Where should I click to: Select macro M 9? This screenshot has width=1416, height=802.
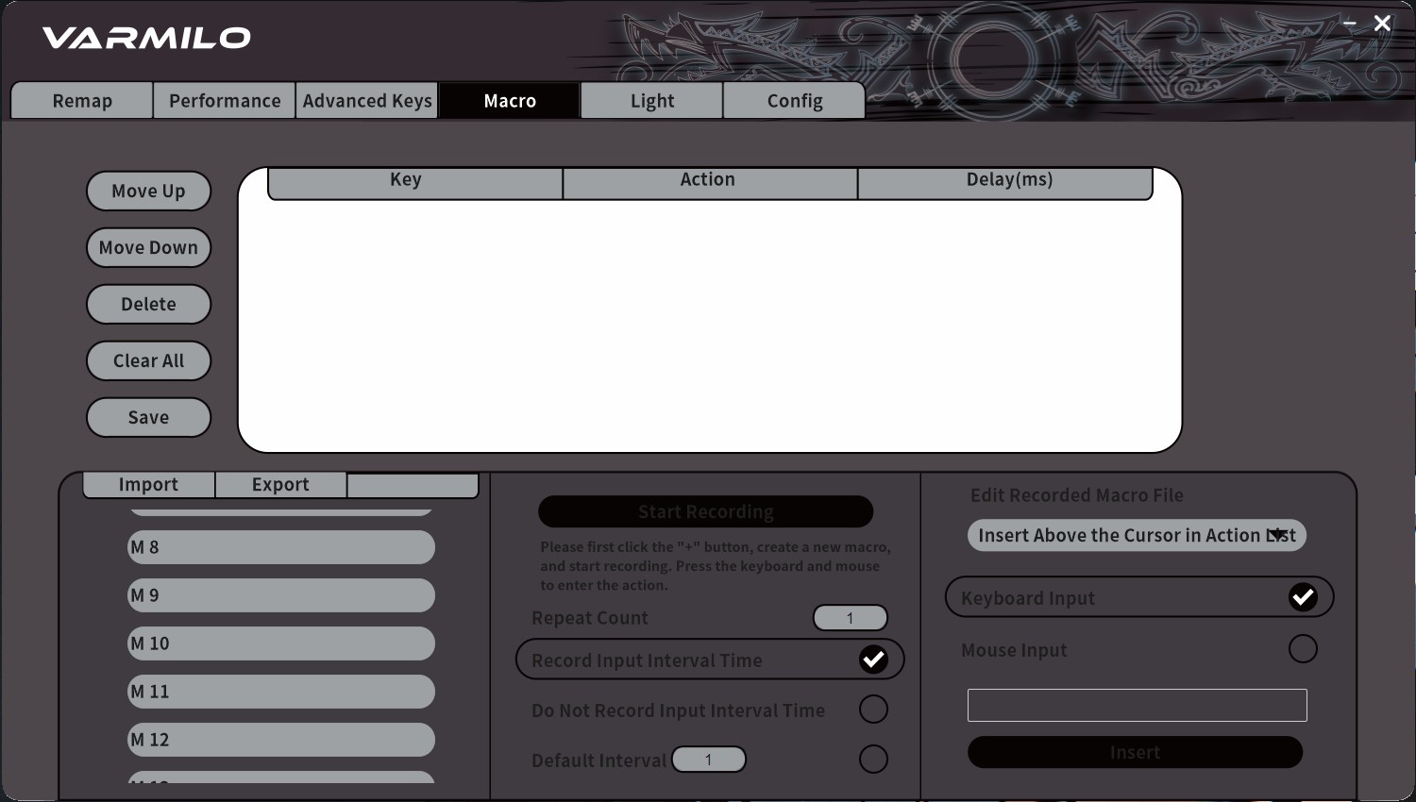pyautogui.click(x=281, y=595)
